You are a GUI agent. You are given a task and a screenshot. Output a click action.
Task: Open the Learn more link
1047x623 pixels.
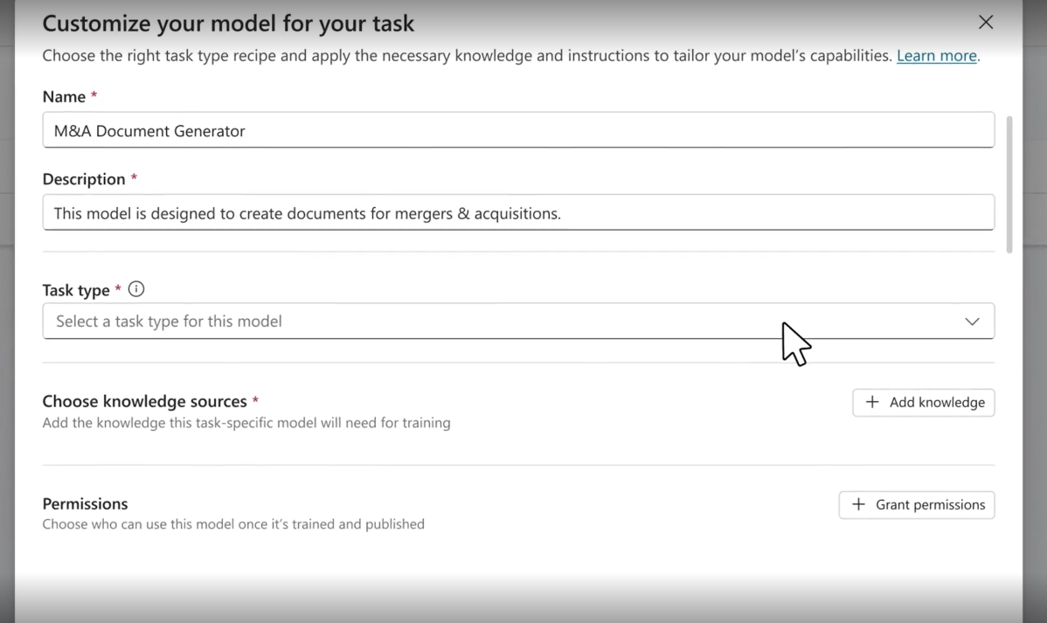pyautogui.click(x=936, y=56)
